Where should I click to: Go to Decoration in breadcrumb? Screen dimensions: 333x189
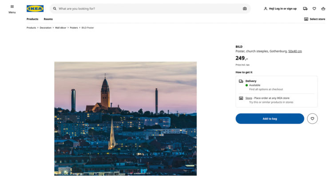coord(45,28)
